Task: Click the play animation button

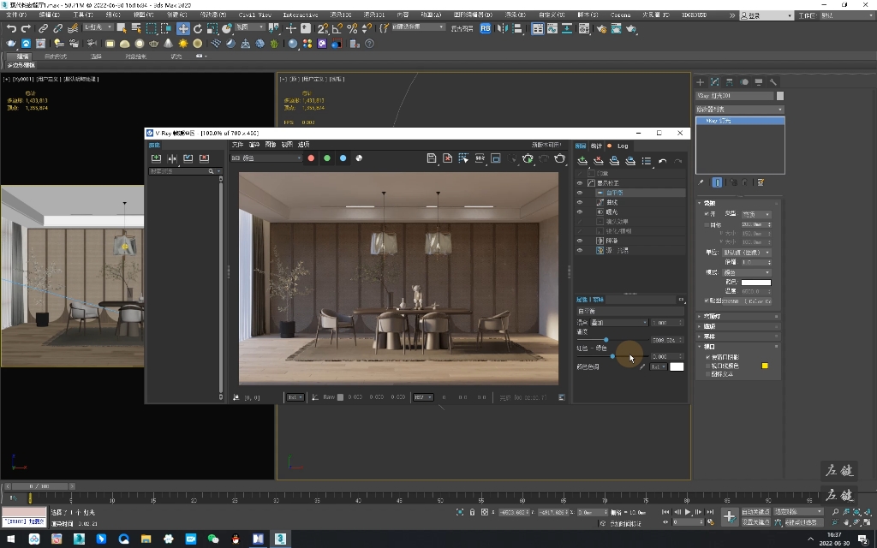Action: [687, 511]
